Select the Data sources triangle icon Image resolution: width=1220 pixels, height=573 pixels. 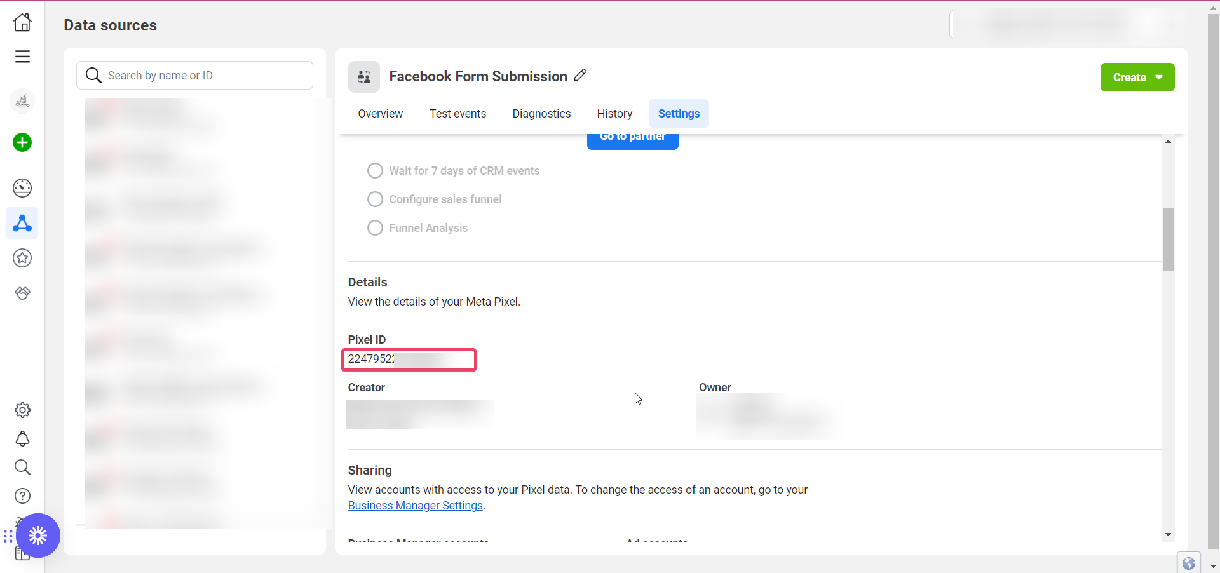(22, 224)
